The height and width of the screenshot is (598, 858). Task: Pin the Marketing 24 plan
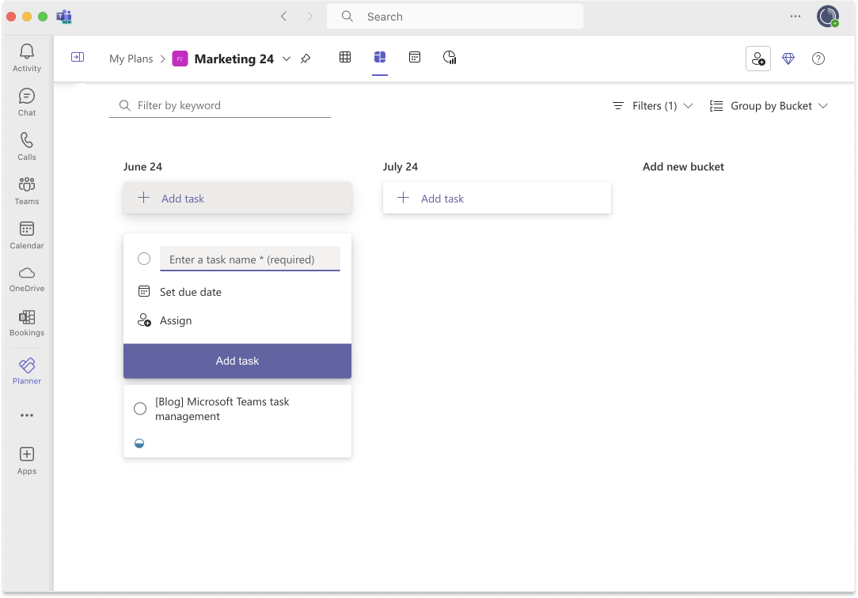306,58
